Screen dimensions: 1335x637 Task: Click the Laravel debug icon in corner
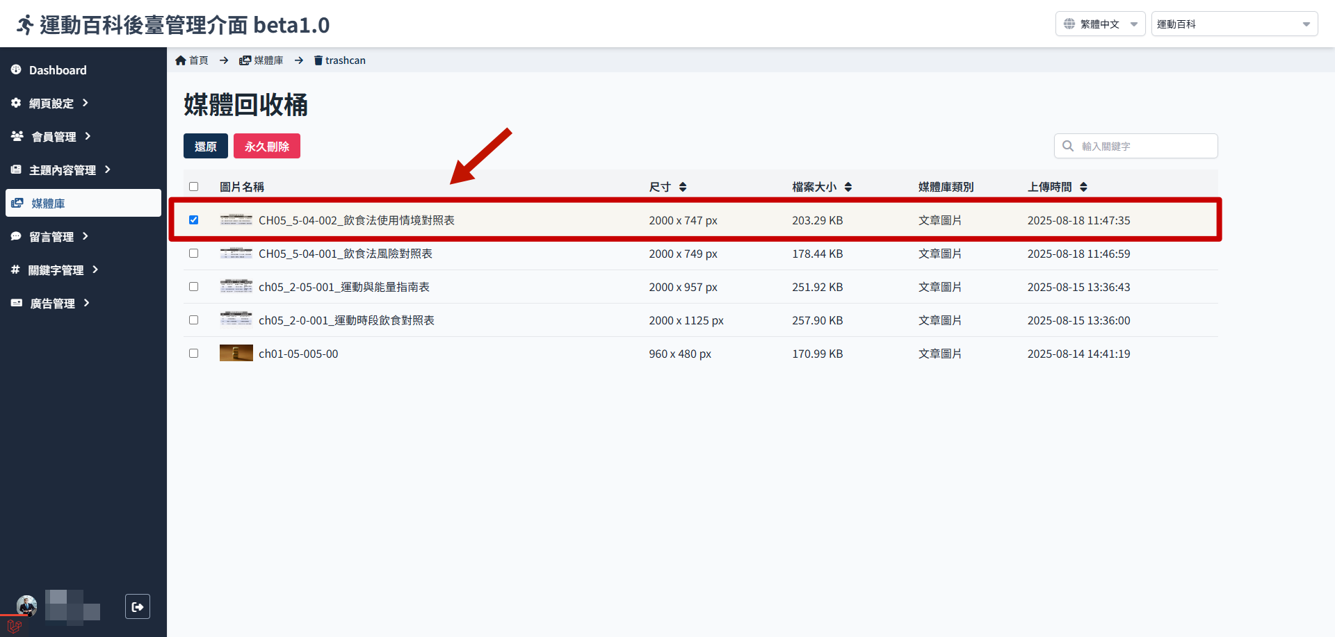[x=15, y=626]
